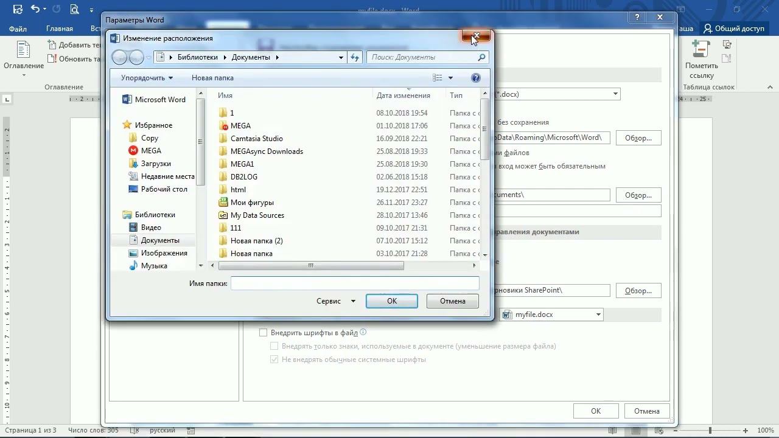The image size is (779, 438).
Task: Switch to the Главная tab
Action: point(59,29)
